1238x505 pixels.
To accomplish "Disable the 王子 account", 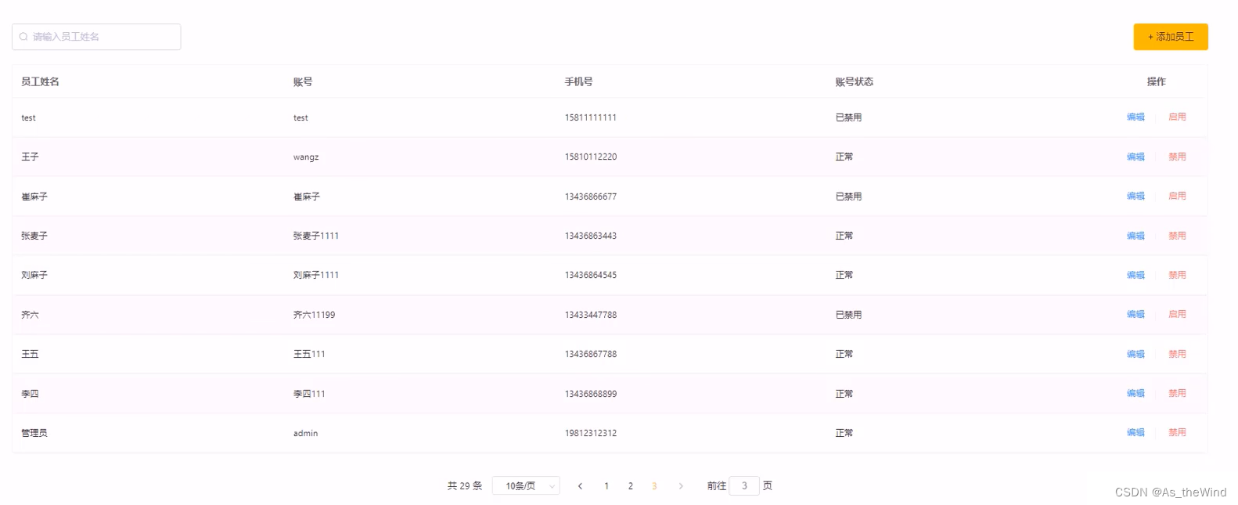I will (x=1177, y=157).
